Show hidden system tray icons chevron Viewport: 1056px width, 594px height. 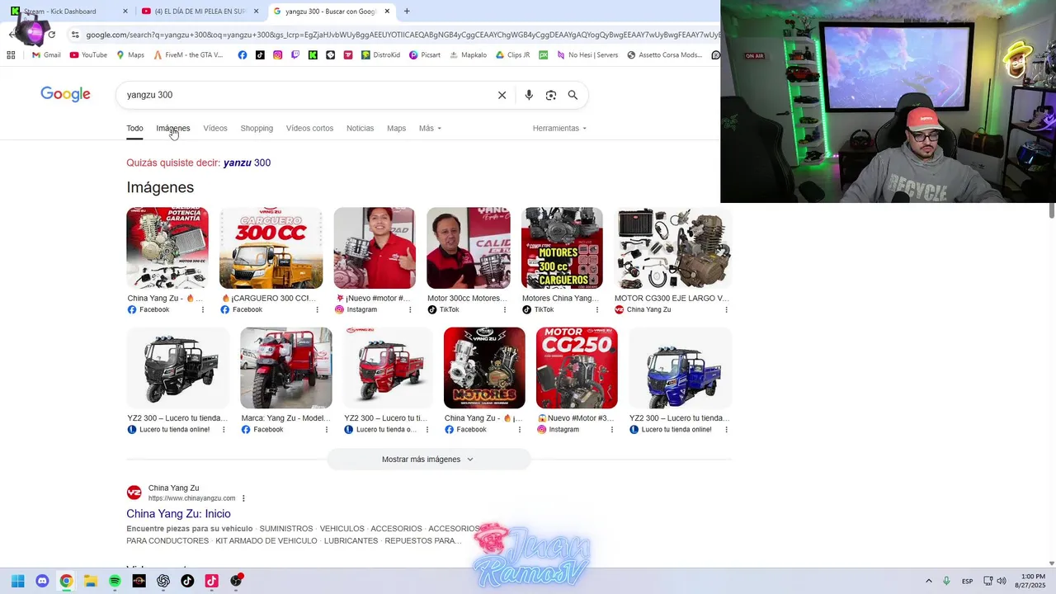(928, 581)
